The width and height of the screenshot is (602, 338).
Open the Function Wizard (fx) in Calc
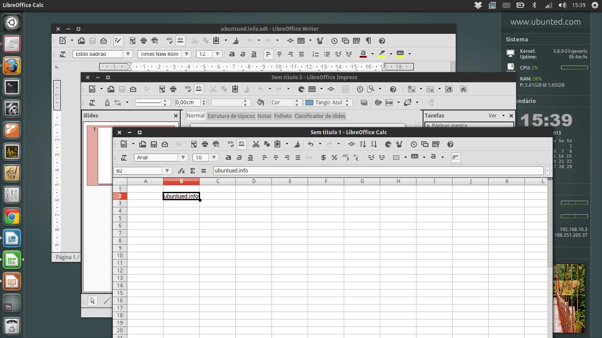click(x=181, y=171)
